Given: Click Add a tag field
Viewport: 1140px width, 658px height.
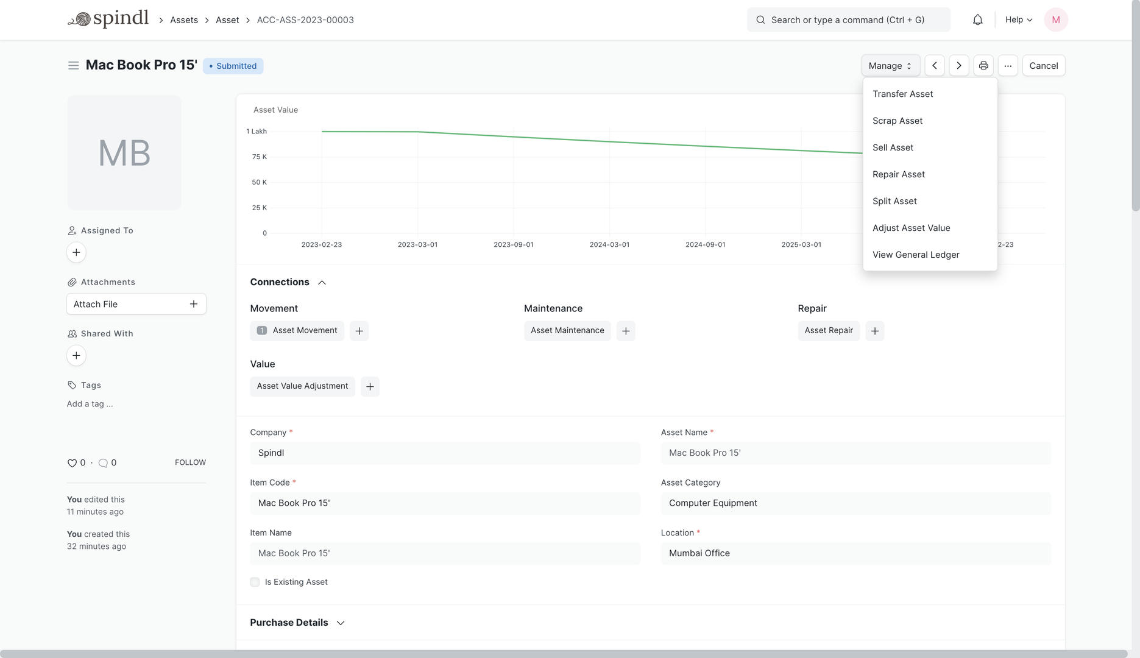Looking at the screenshot, I should [90, 404].
